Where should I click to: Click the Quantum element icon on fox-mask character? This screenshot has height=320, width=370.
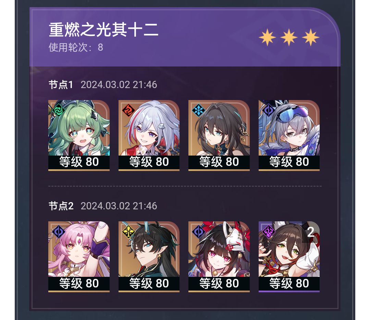coord(198,231)
